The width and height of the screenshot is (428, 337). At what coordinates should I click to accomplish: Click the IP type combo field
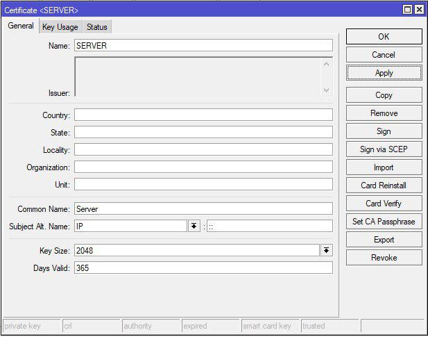(x=130, y=226)
